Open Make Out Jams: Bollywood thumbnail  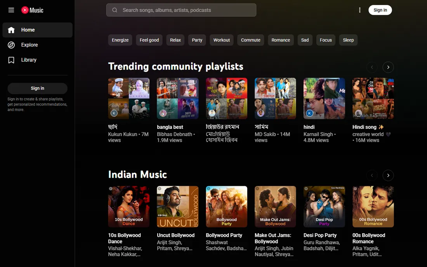(x=275, y=206)
